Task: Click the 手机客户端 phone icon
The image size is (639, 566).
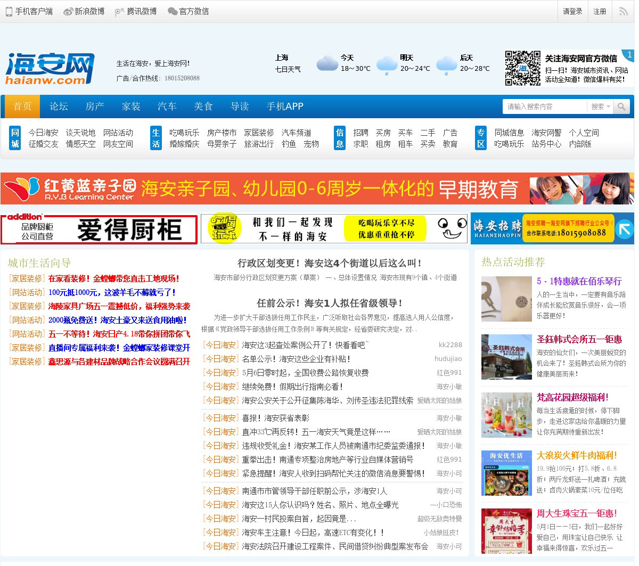Action: click(x=9, y=11)
